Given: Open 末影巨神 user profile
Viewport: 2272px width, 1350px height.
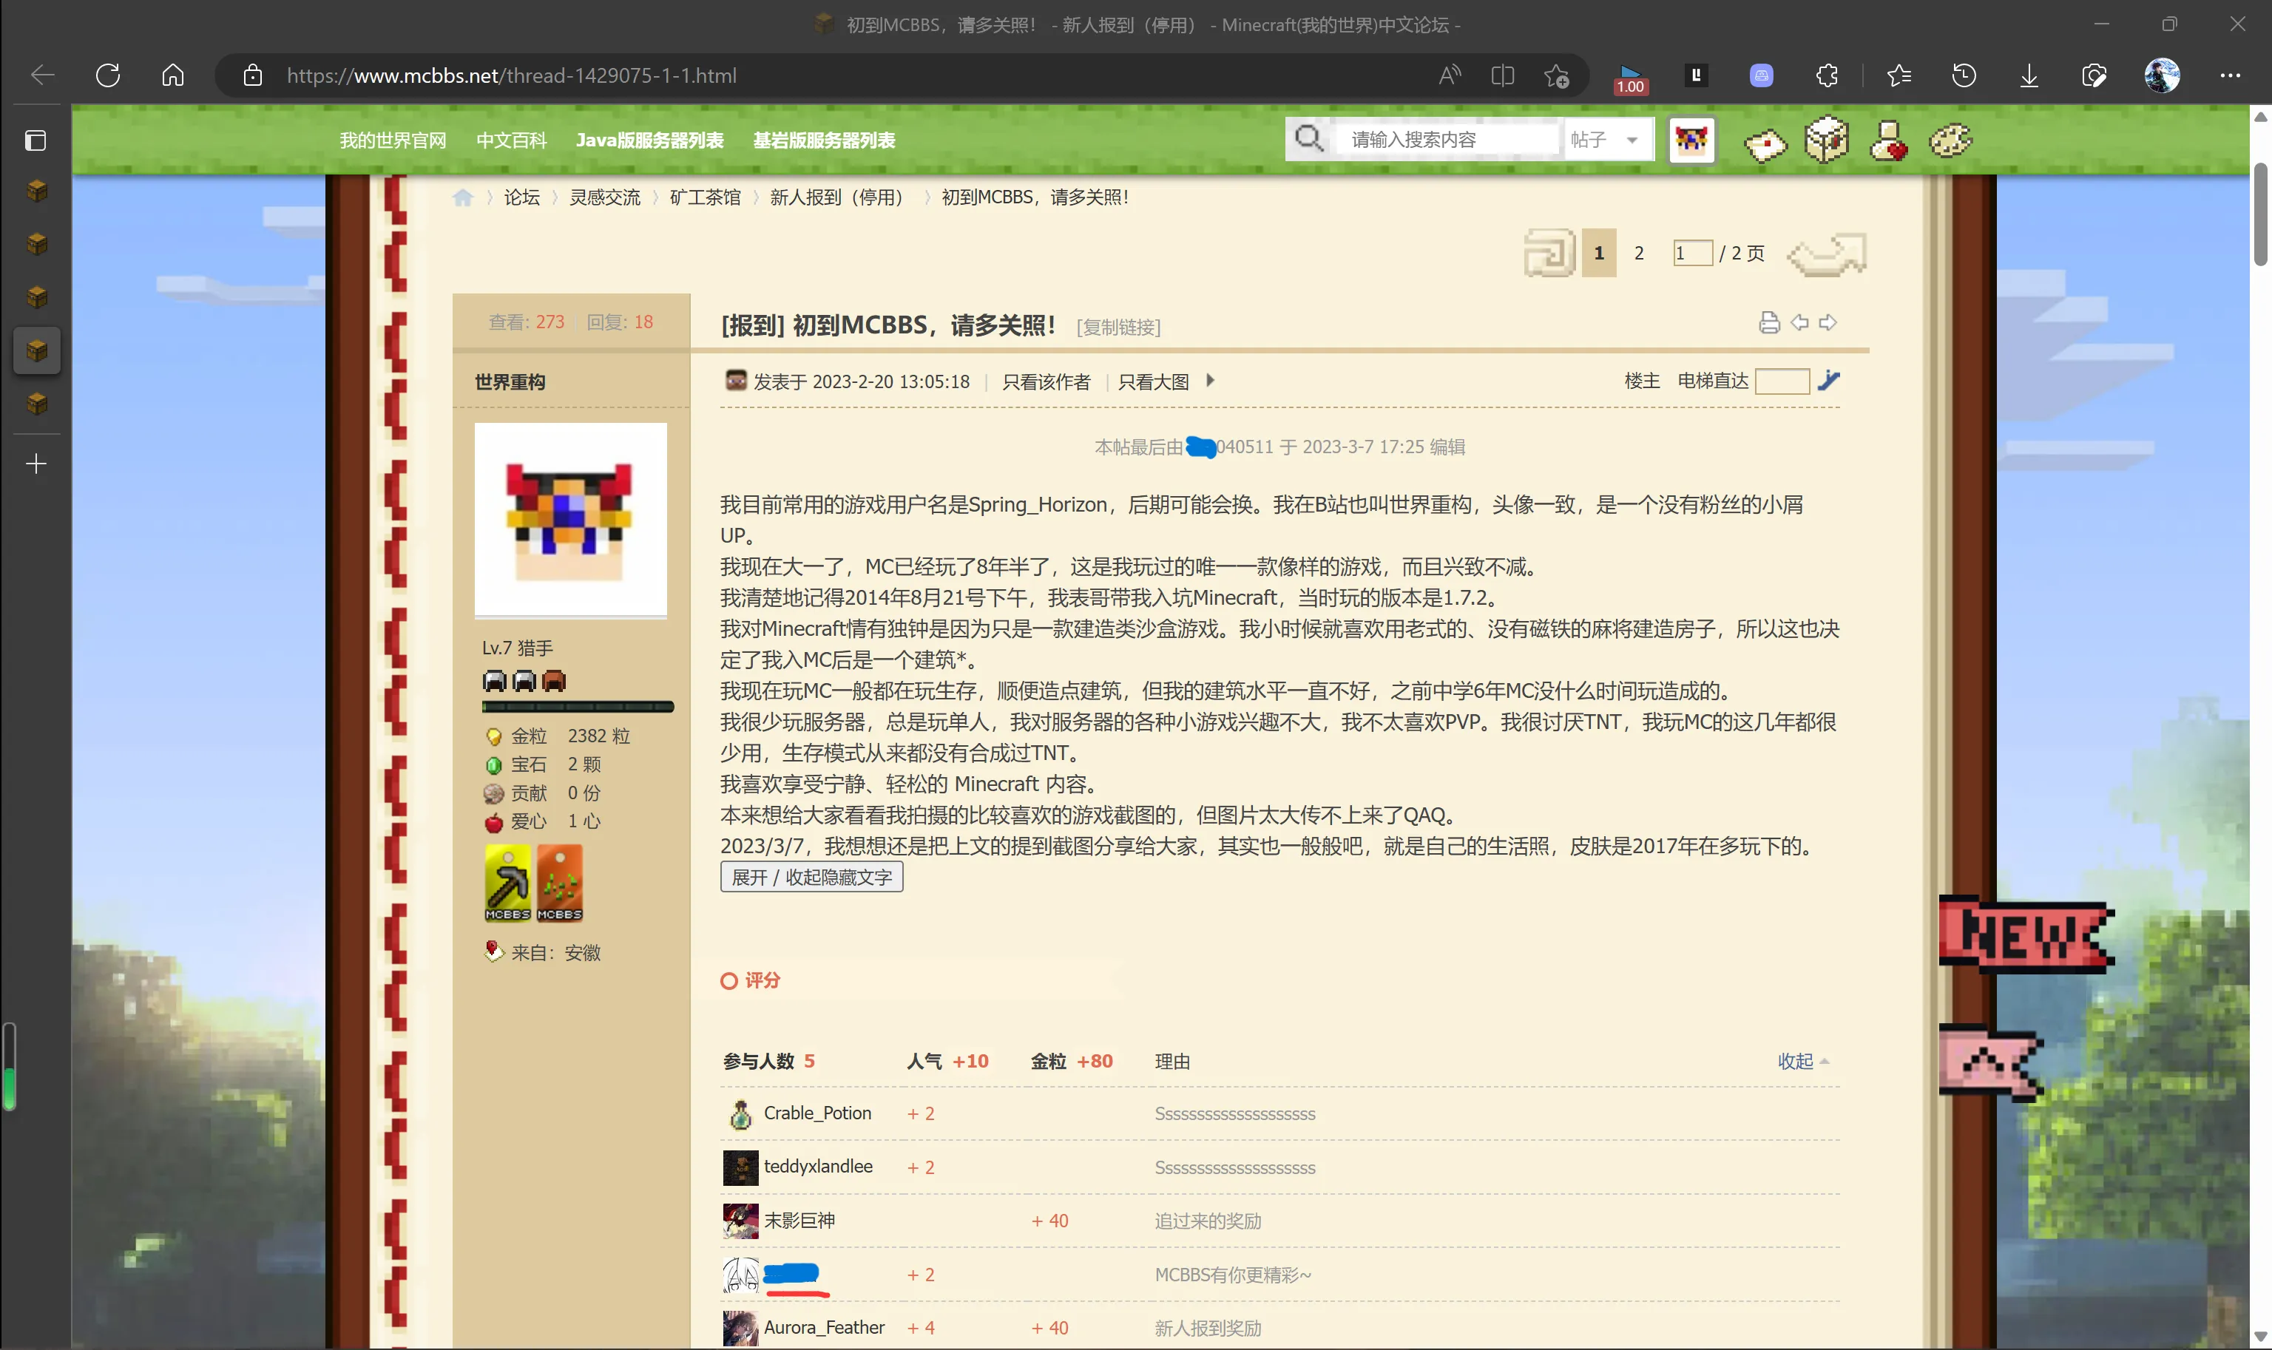Looking at the screenshot, I should pos(799,1220).
